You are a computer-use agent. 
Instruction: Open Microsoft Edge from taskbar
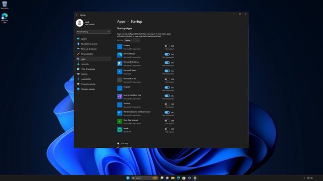pos(178,178)
